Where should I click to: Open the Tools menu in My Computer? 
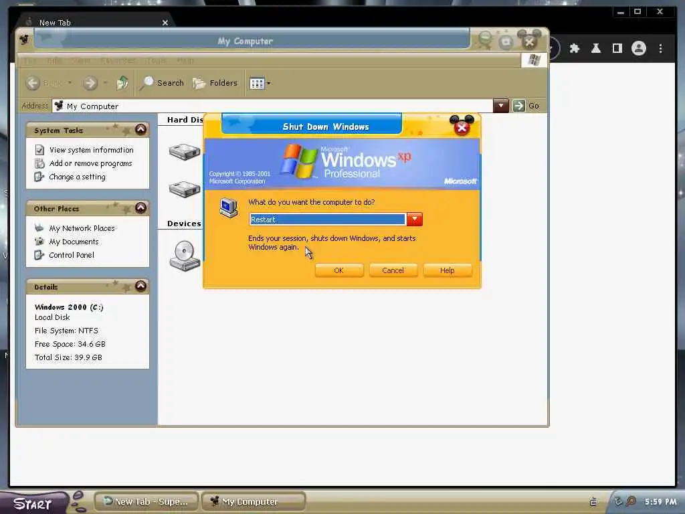pos(156,60)
